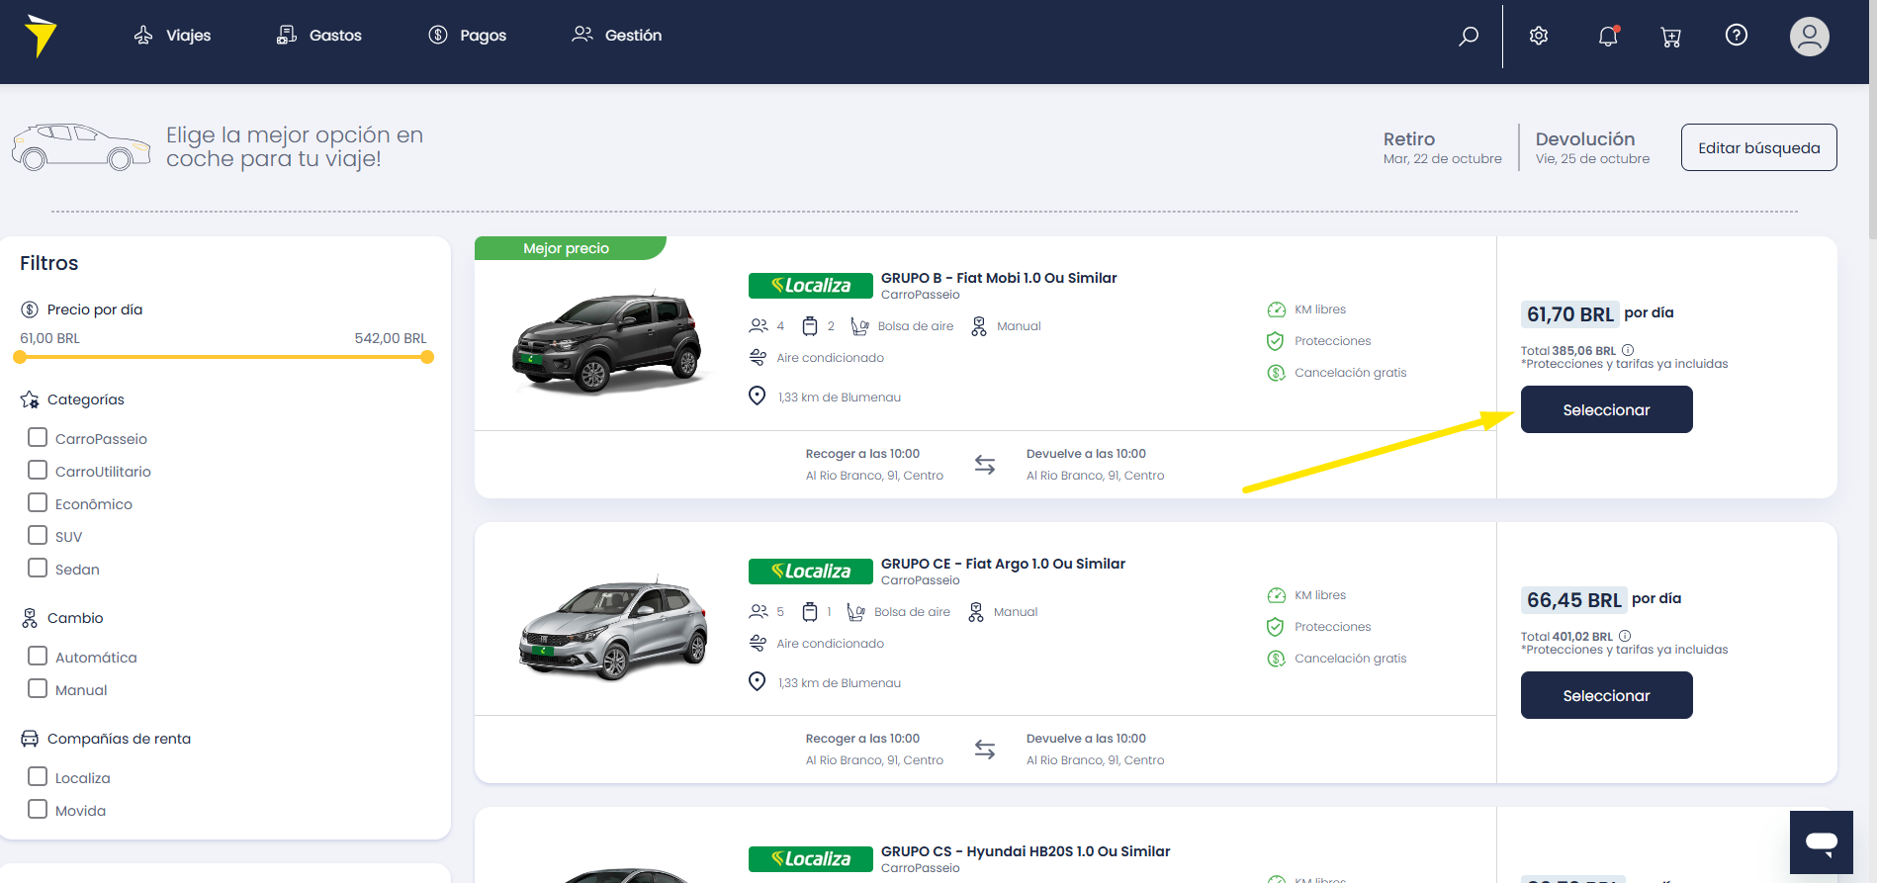Image resolution: width=1877 pixels, height=883 pixels.
Task: Click the Fiat Argo car photo
Action: (613, 627)
